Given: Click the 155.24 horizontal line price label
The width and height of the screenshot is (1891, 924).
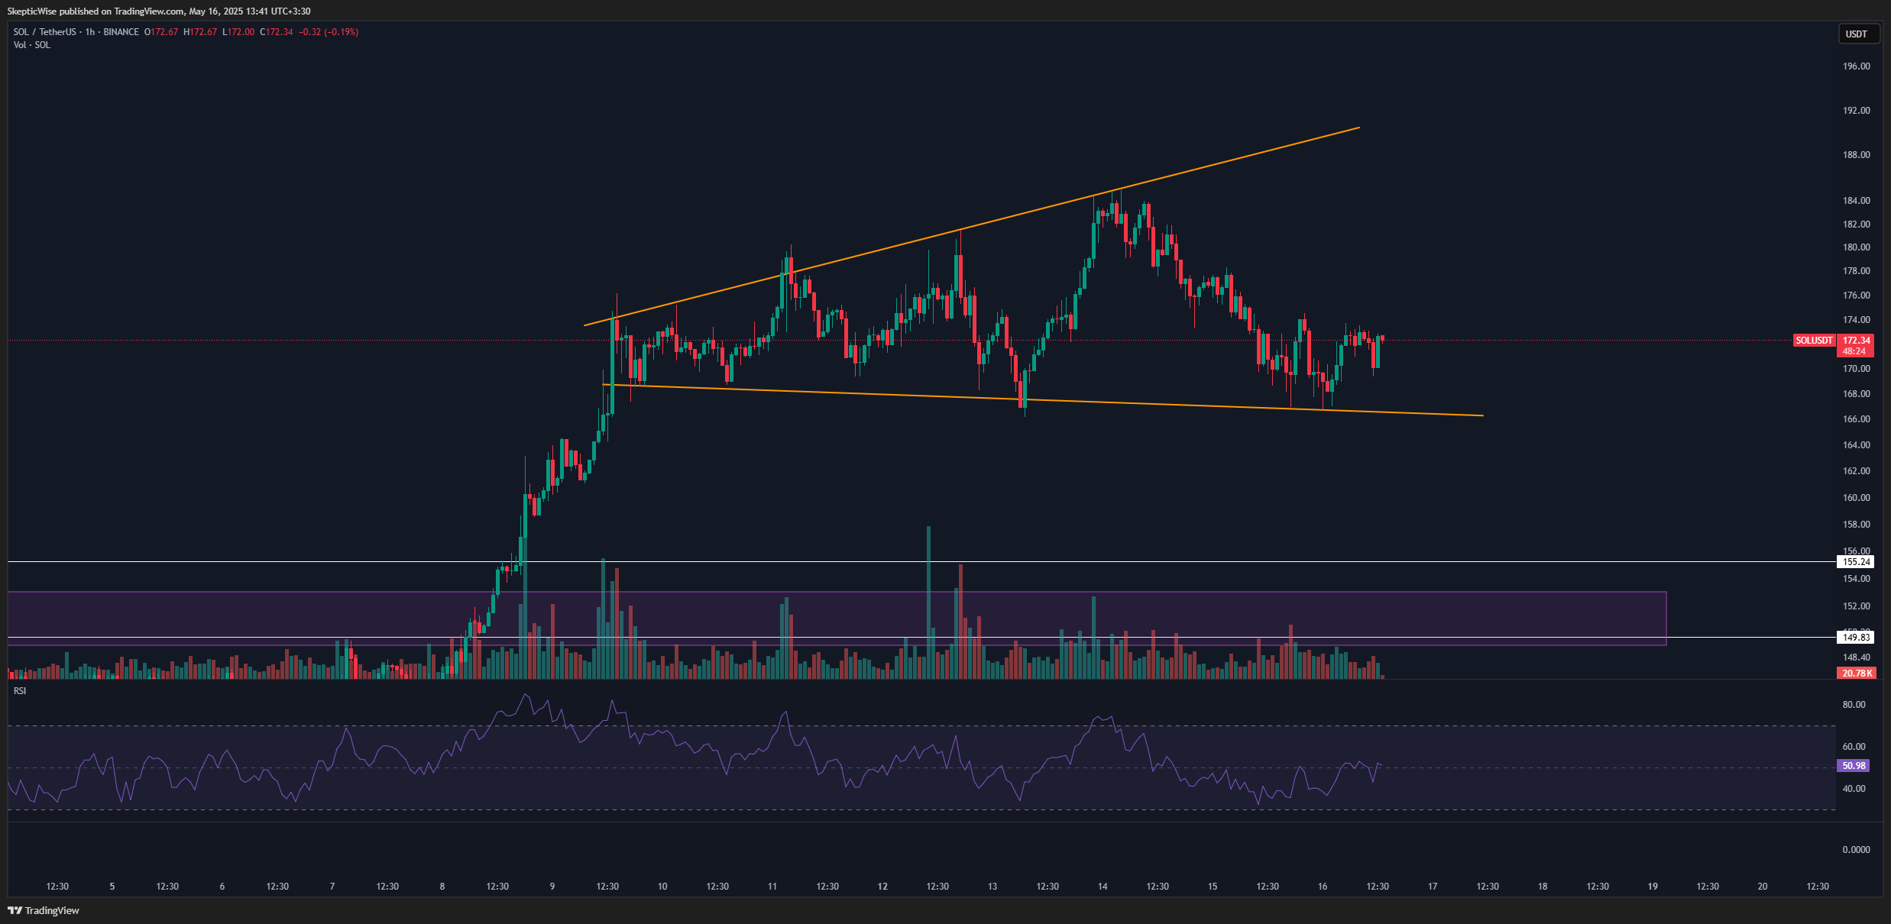Looking at the screenshot, I should (x=1856, y=562).
